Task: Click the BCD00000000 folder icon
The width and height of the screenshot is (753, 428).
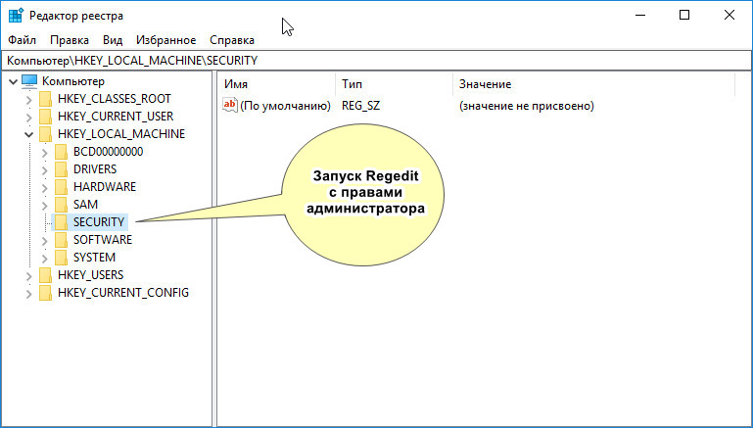Action: 61,152
